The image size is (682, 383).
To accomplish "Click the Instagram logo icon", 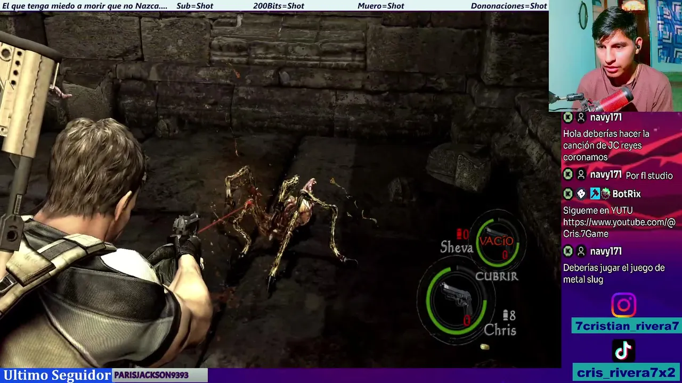I will coord(623,305).
